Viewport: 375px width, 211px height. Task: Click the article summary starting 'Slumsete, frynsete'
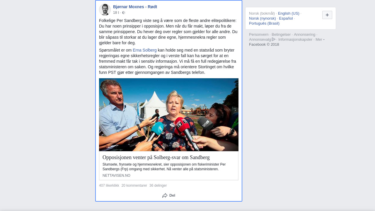164,167
